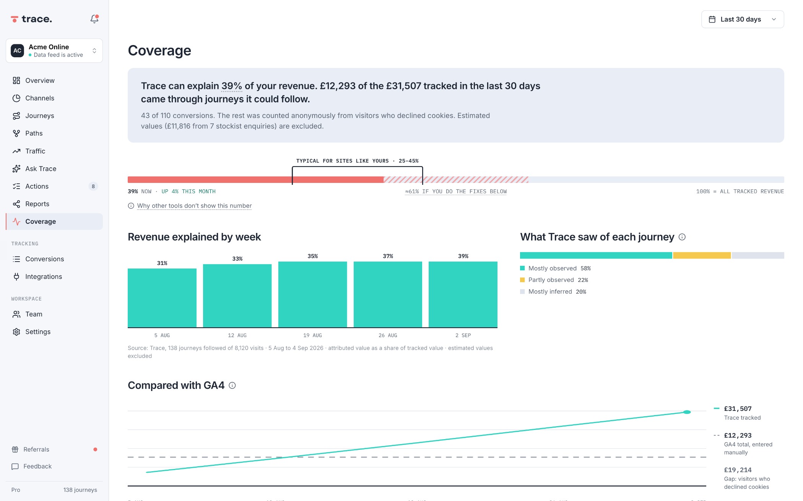Viewport: 803px width, 501px height.
Task: Click the Ask Trace sparkle icon
Action: (x=16, y=169)
